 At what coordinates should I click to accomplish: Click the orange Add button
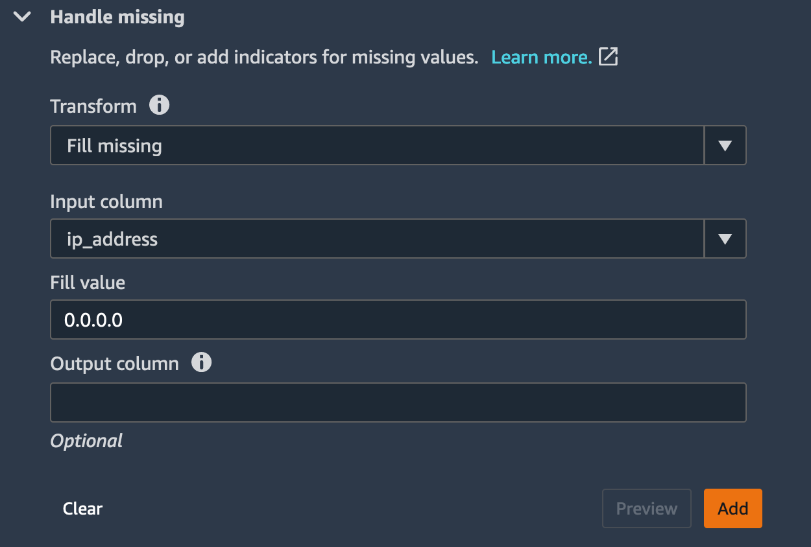733,509
